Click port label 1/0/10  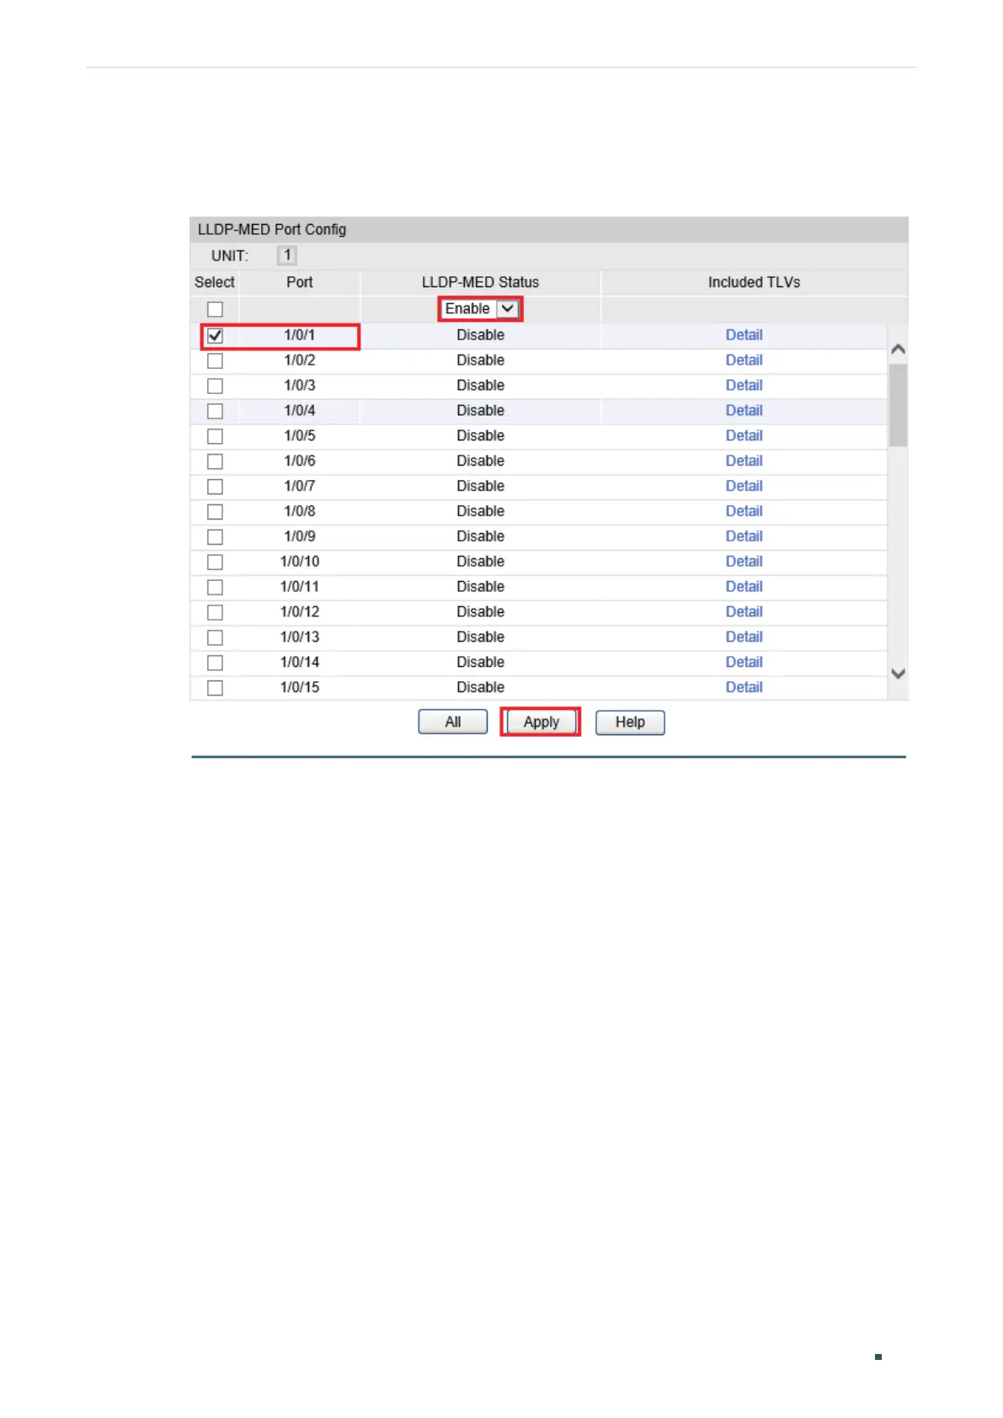coord(300,562)
